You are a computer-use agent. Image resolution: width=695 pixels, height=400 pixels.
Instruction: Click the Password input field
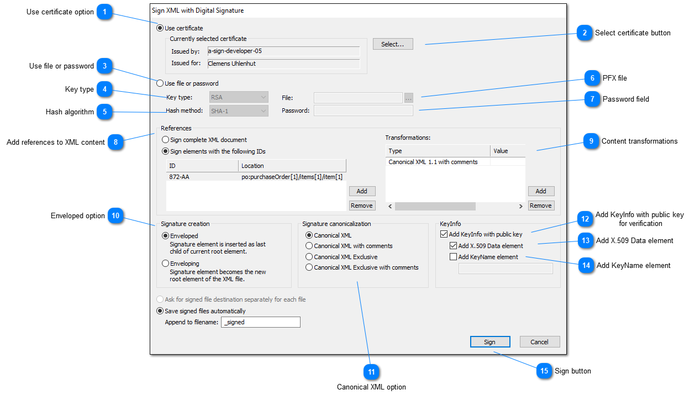point(364,110)
